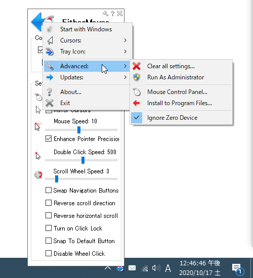The image size is (253, 278).
Task: Click the big blue arrow EitherMouse logo
Action: [37, 22]
